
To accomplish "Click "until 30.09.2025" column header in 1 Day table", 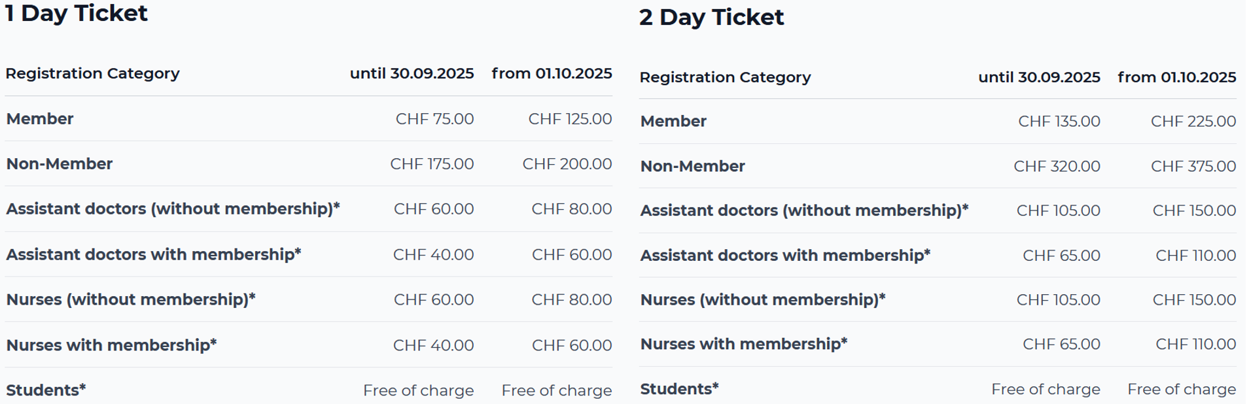I will pos(412,74).
